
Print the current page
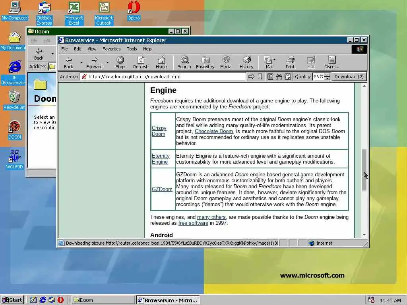coord(290,62)
